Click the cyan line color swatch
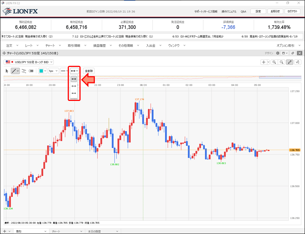 click(x=41, y=71)
